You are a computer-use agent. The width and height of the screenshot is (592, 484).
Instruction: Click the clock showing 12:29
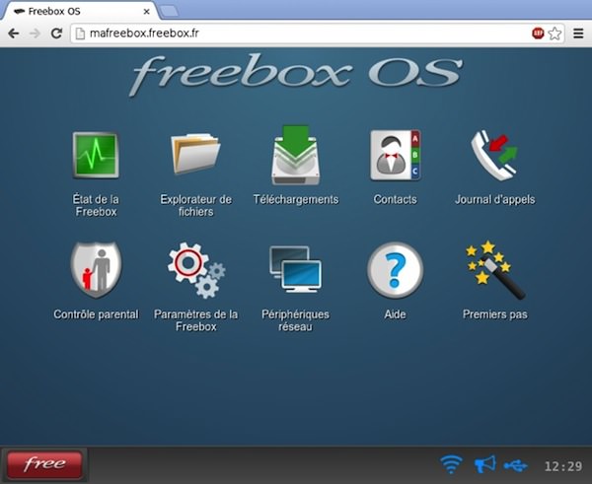pyautogui.click(x=563, y=466)
